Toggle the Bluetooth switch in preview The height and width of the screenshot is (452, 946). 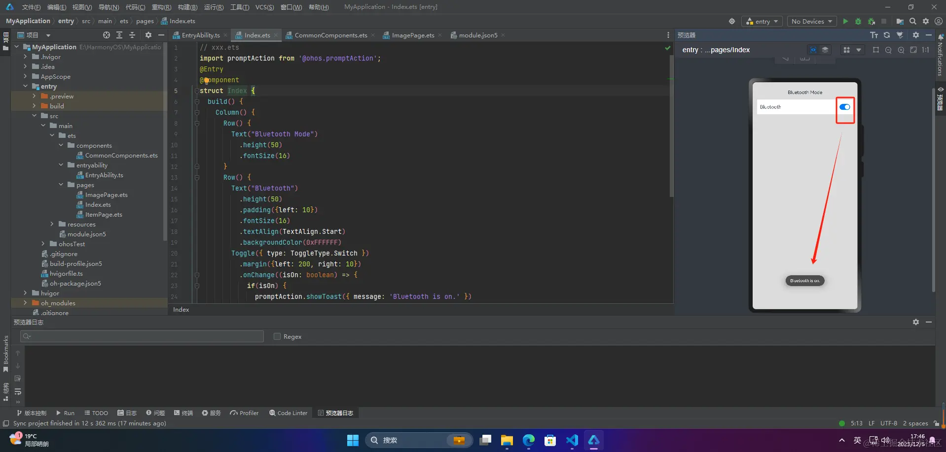[845, 107]
